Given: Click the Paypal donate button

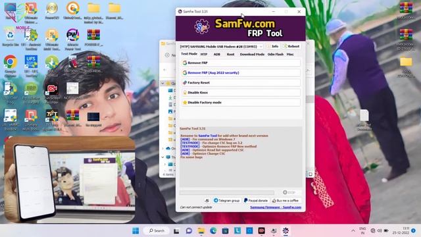Looking at the screenshot, I should pos(256,200).
